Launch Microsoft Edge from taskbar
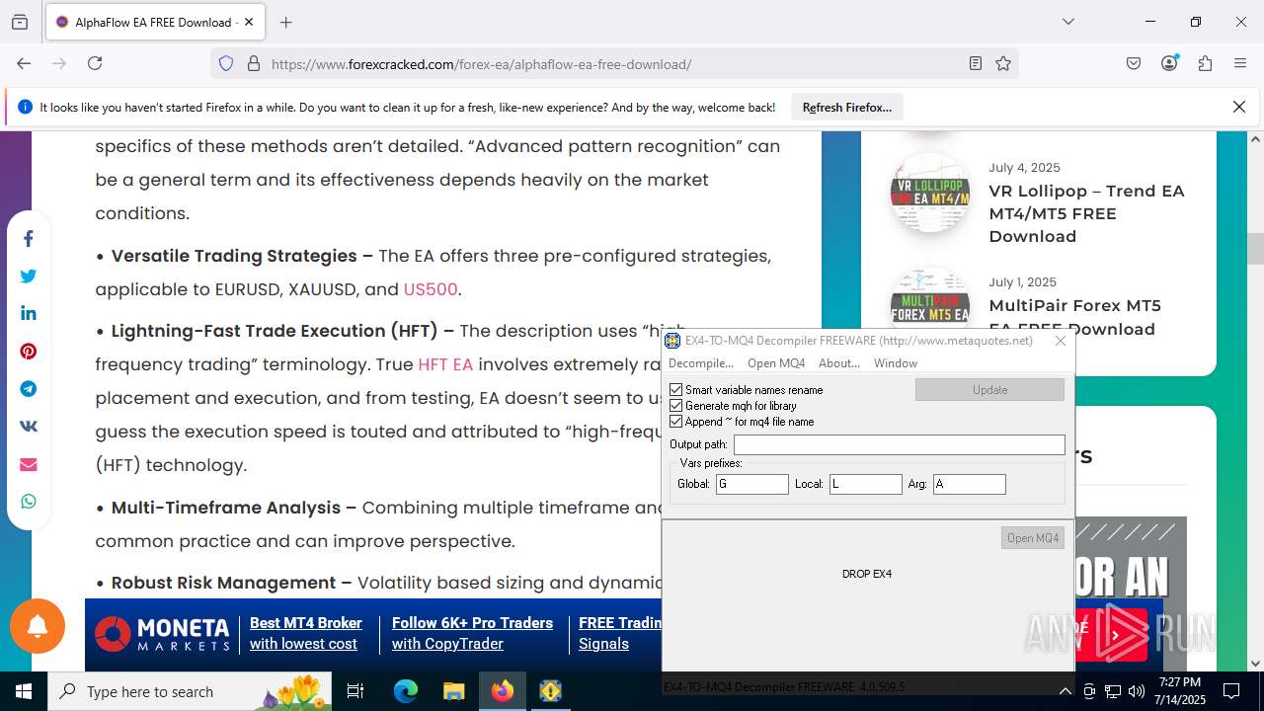1264x711 pixels. coord(406,691)
